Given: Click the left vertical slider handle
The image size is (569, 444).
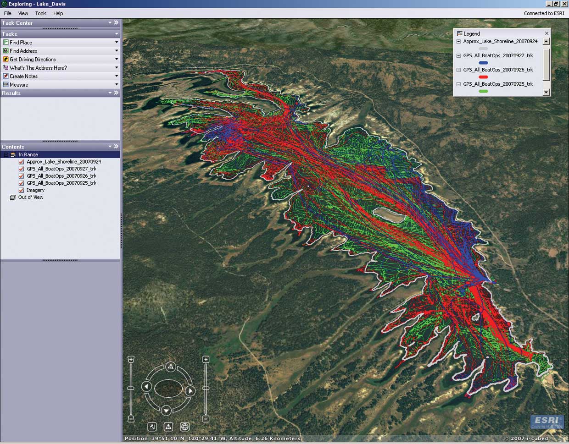Looking at the screenshot, I should click(131, 388).
